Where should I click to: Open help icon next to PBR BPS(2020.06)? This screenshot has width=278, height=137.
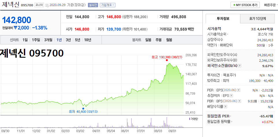[240, 101]
